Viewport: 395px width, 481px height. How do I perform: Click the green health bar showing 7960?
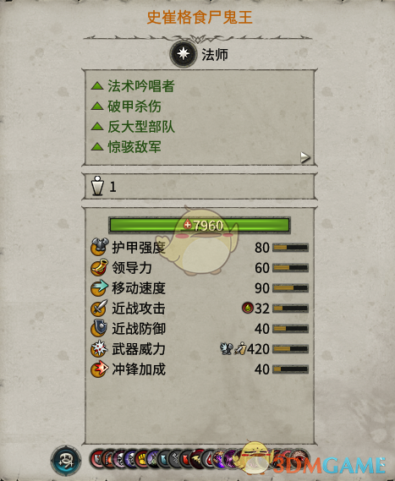tap(200, 225)
